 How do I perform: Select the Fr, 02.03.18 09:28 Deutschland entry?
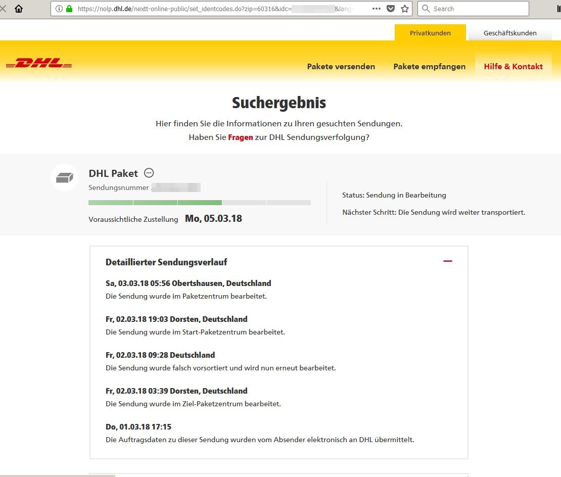(160, 355)
